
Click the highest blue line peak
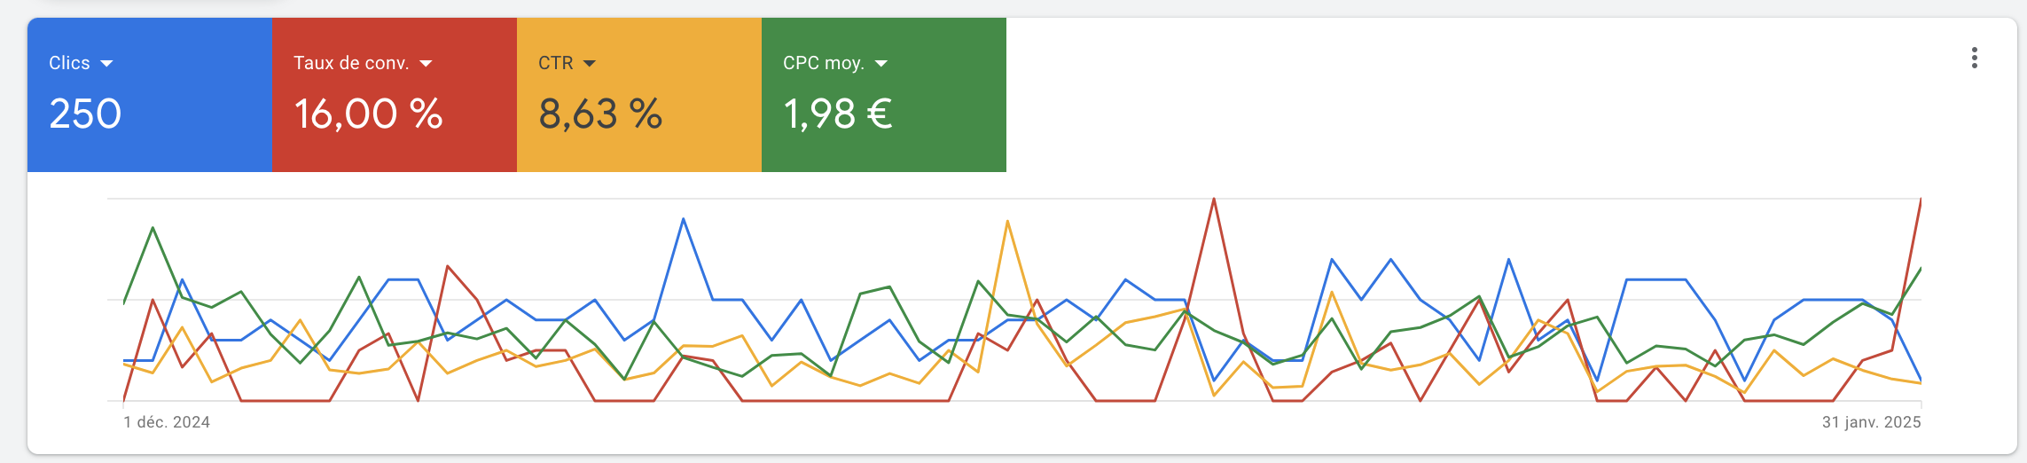pos(683,219)
